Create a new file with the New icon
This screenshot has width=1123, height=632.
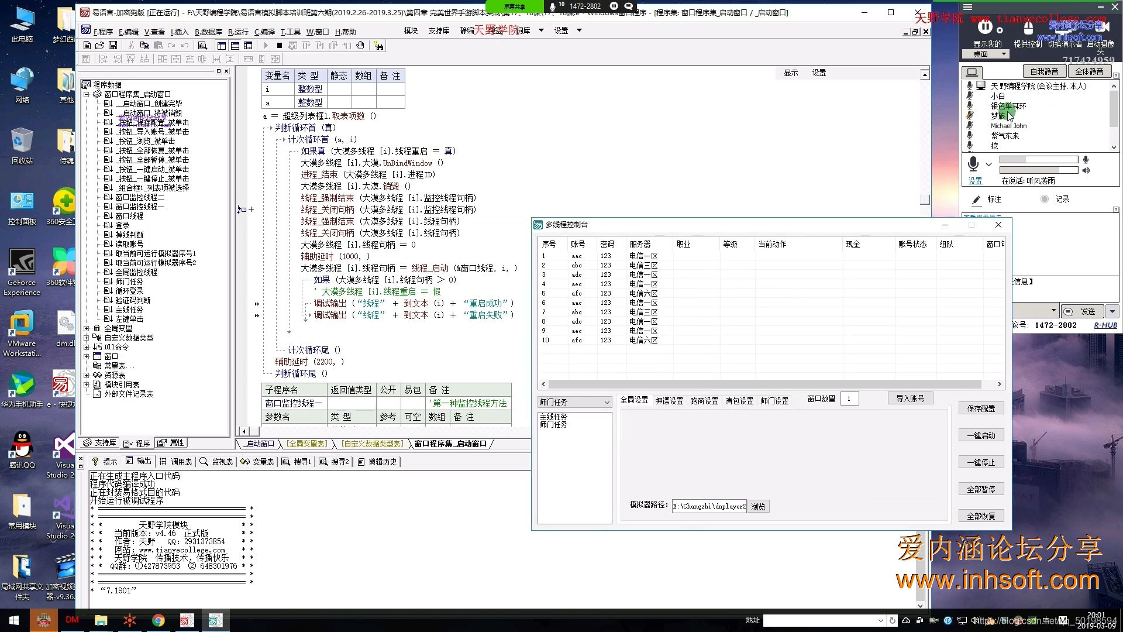pos(87,45)
